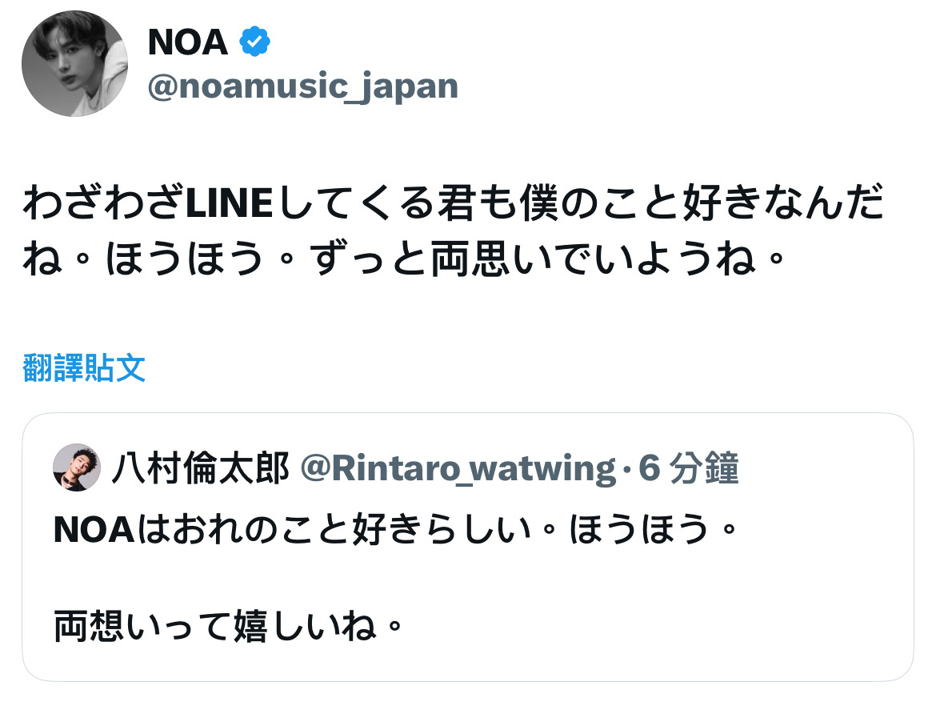This screenshot has height=702, width=936.
Task: Click the 6 分鐘 timestamp
Action: coord(688,467)
